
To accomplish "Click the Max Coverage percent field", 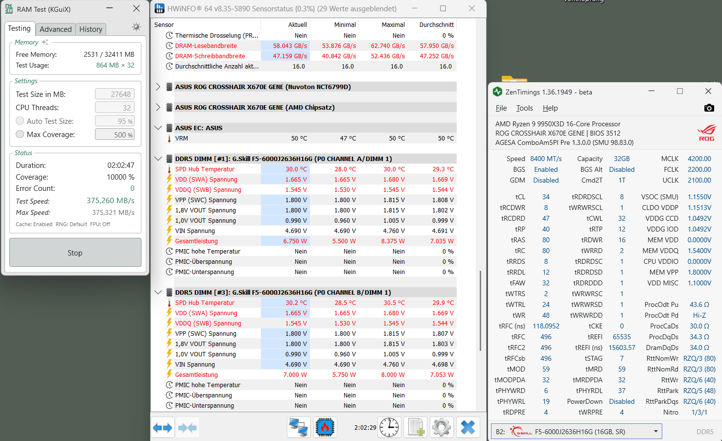I will coord(115,135).
